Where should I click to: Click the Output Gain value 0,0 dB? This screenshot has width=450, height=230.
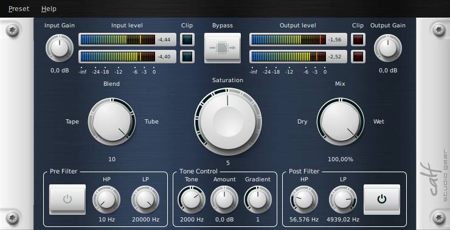[x=388, y=71]
